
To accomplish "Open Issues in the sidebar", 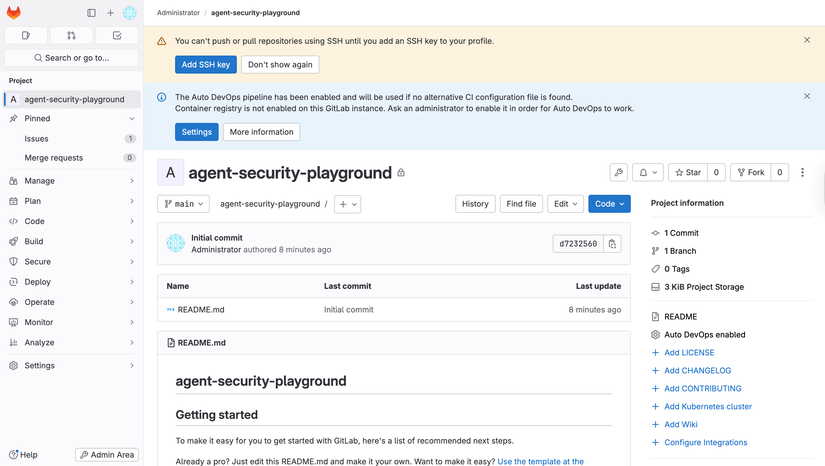I will pyautogui.click(x=72, y=138).
